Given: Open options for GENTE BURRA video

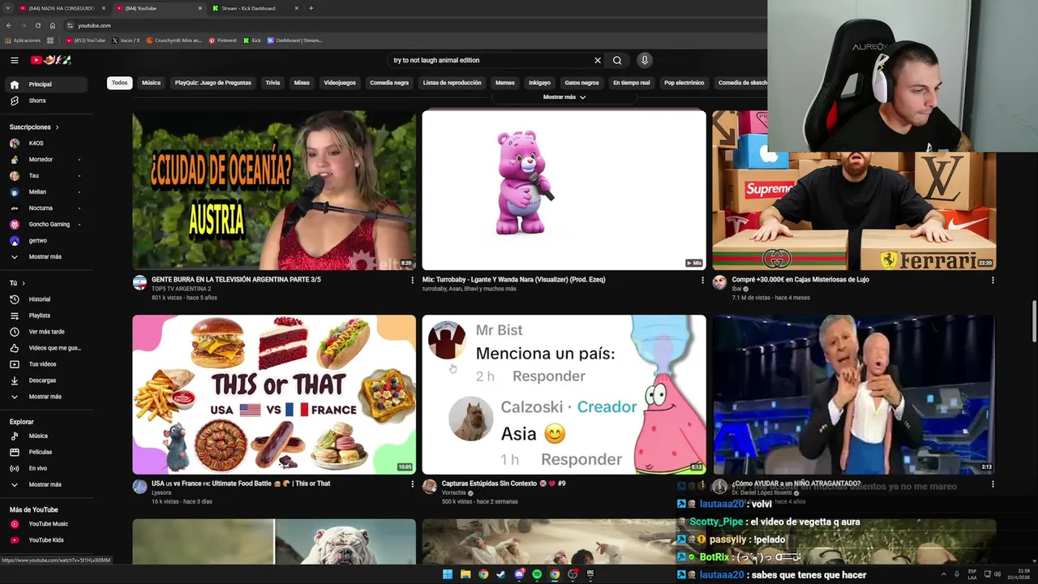Looking at the screenshot, I should 412,280.
